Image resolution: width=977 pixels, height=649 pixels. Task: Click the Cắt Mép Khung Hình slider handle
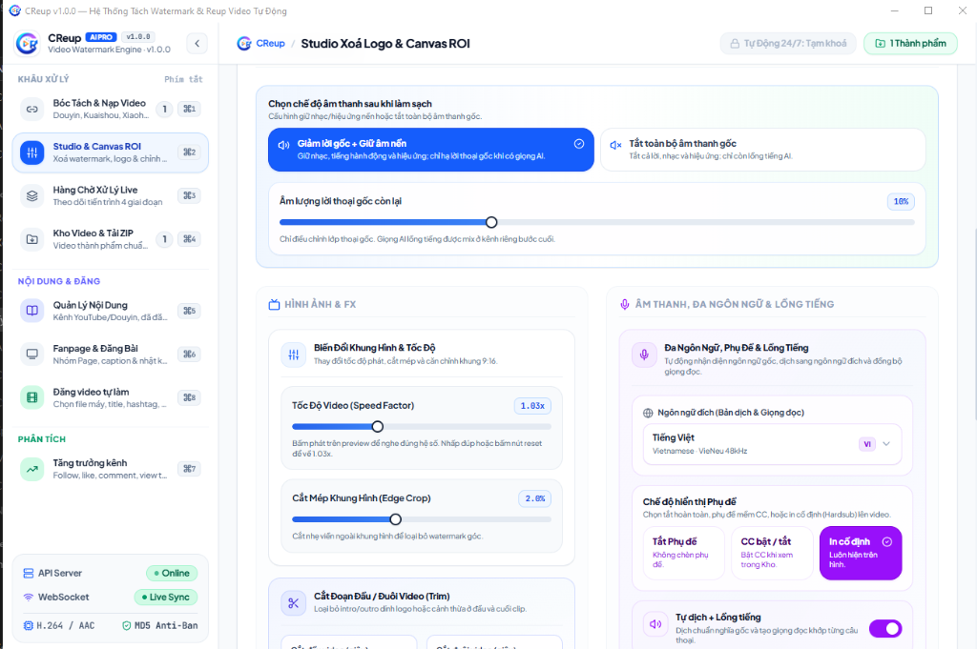[x=396, y=519]
